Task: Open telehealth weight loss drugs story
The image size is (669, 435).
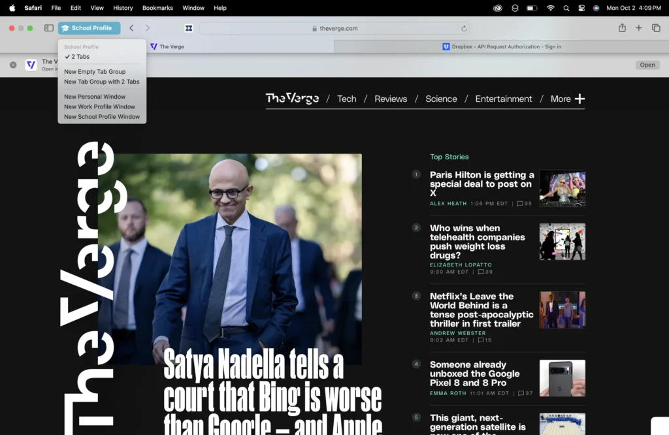Action: [x=478, y=242]
